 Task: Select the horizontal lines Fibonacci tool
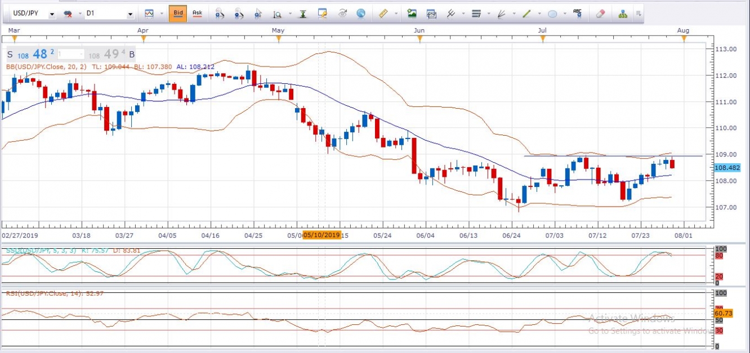[x=476, y=13]
